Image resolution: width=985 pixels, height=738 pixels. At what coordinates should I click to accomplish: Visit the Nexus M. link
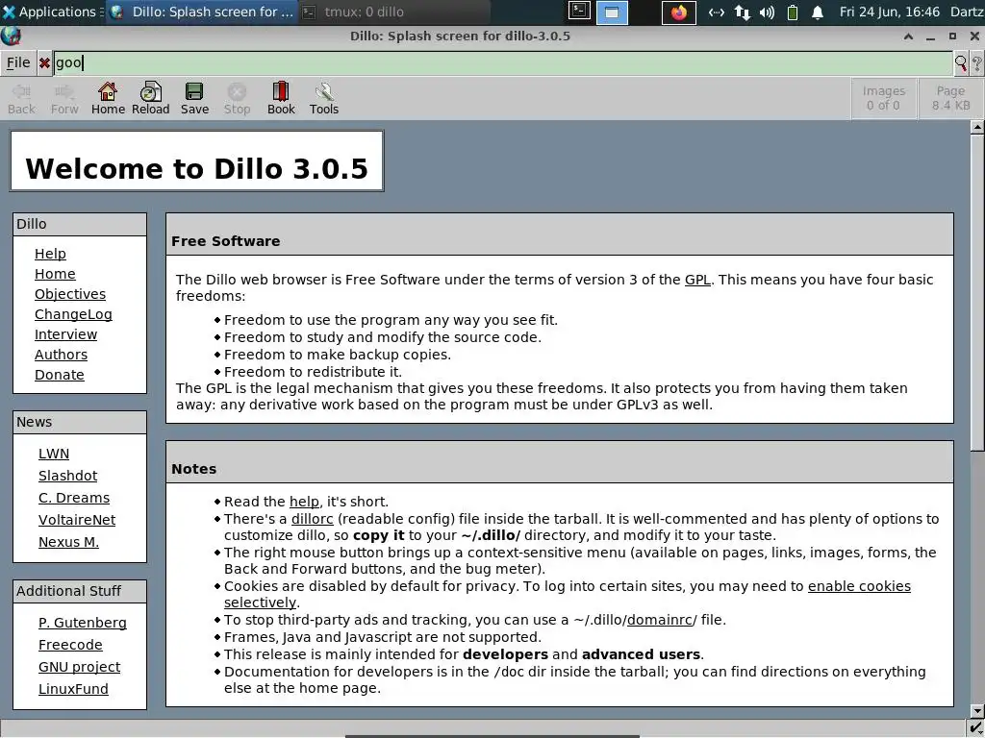pos(68,542)
